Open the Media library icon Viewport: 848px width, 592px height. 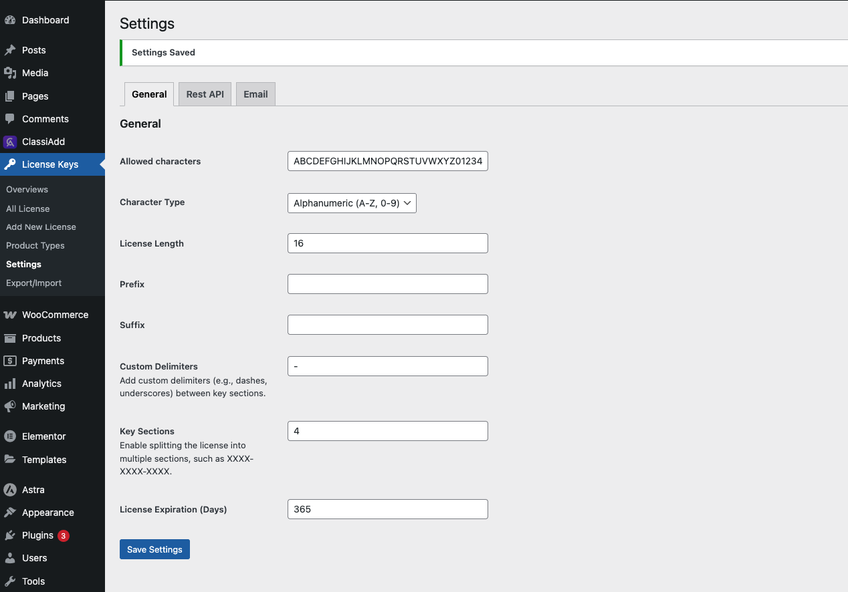tap(11, 72)
